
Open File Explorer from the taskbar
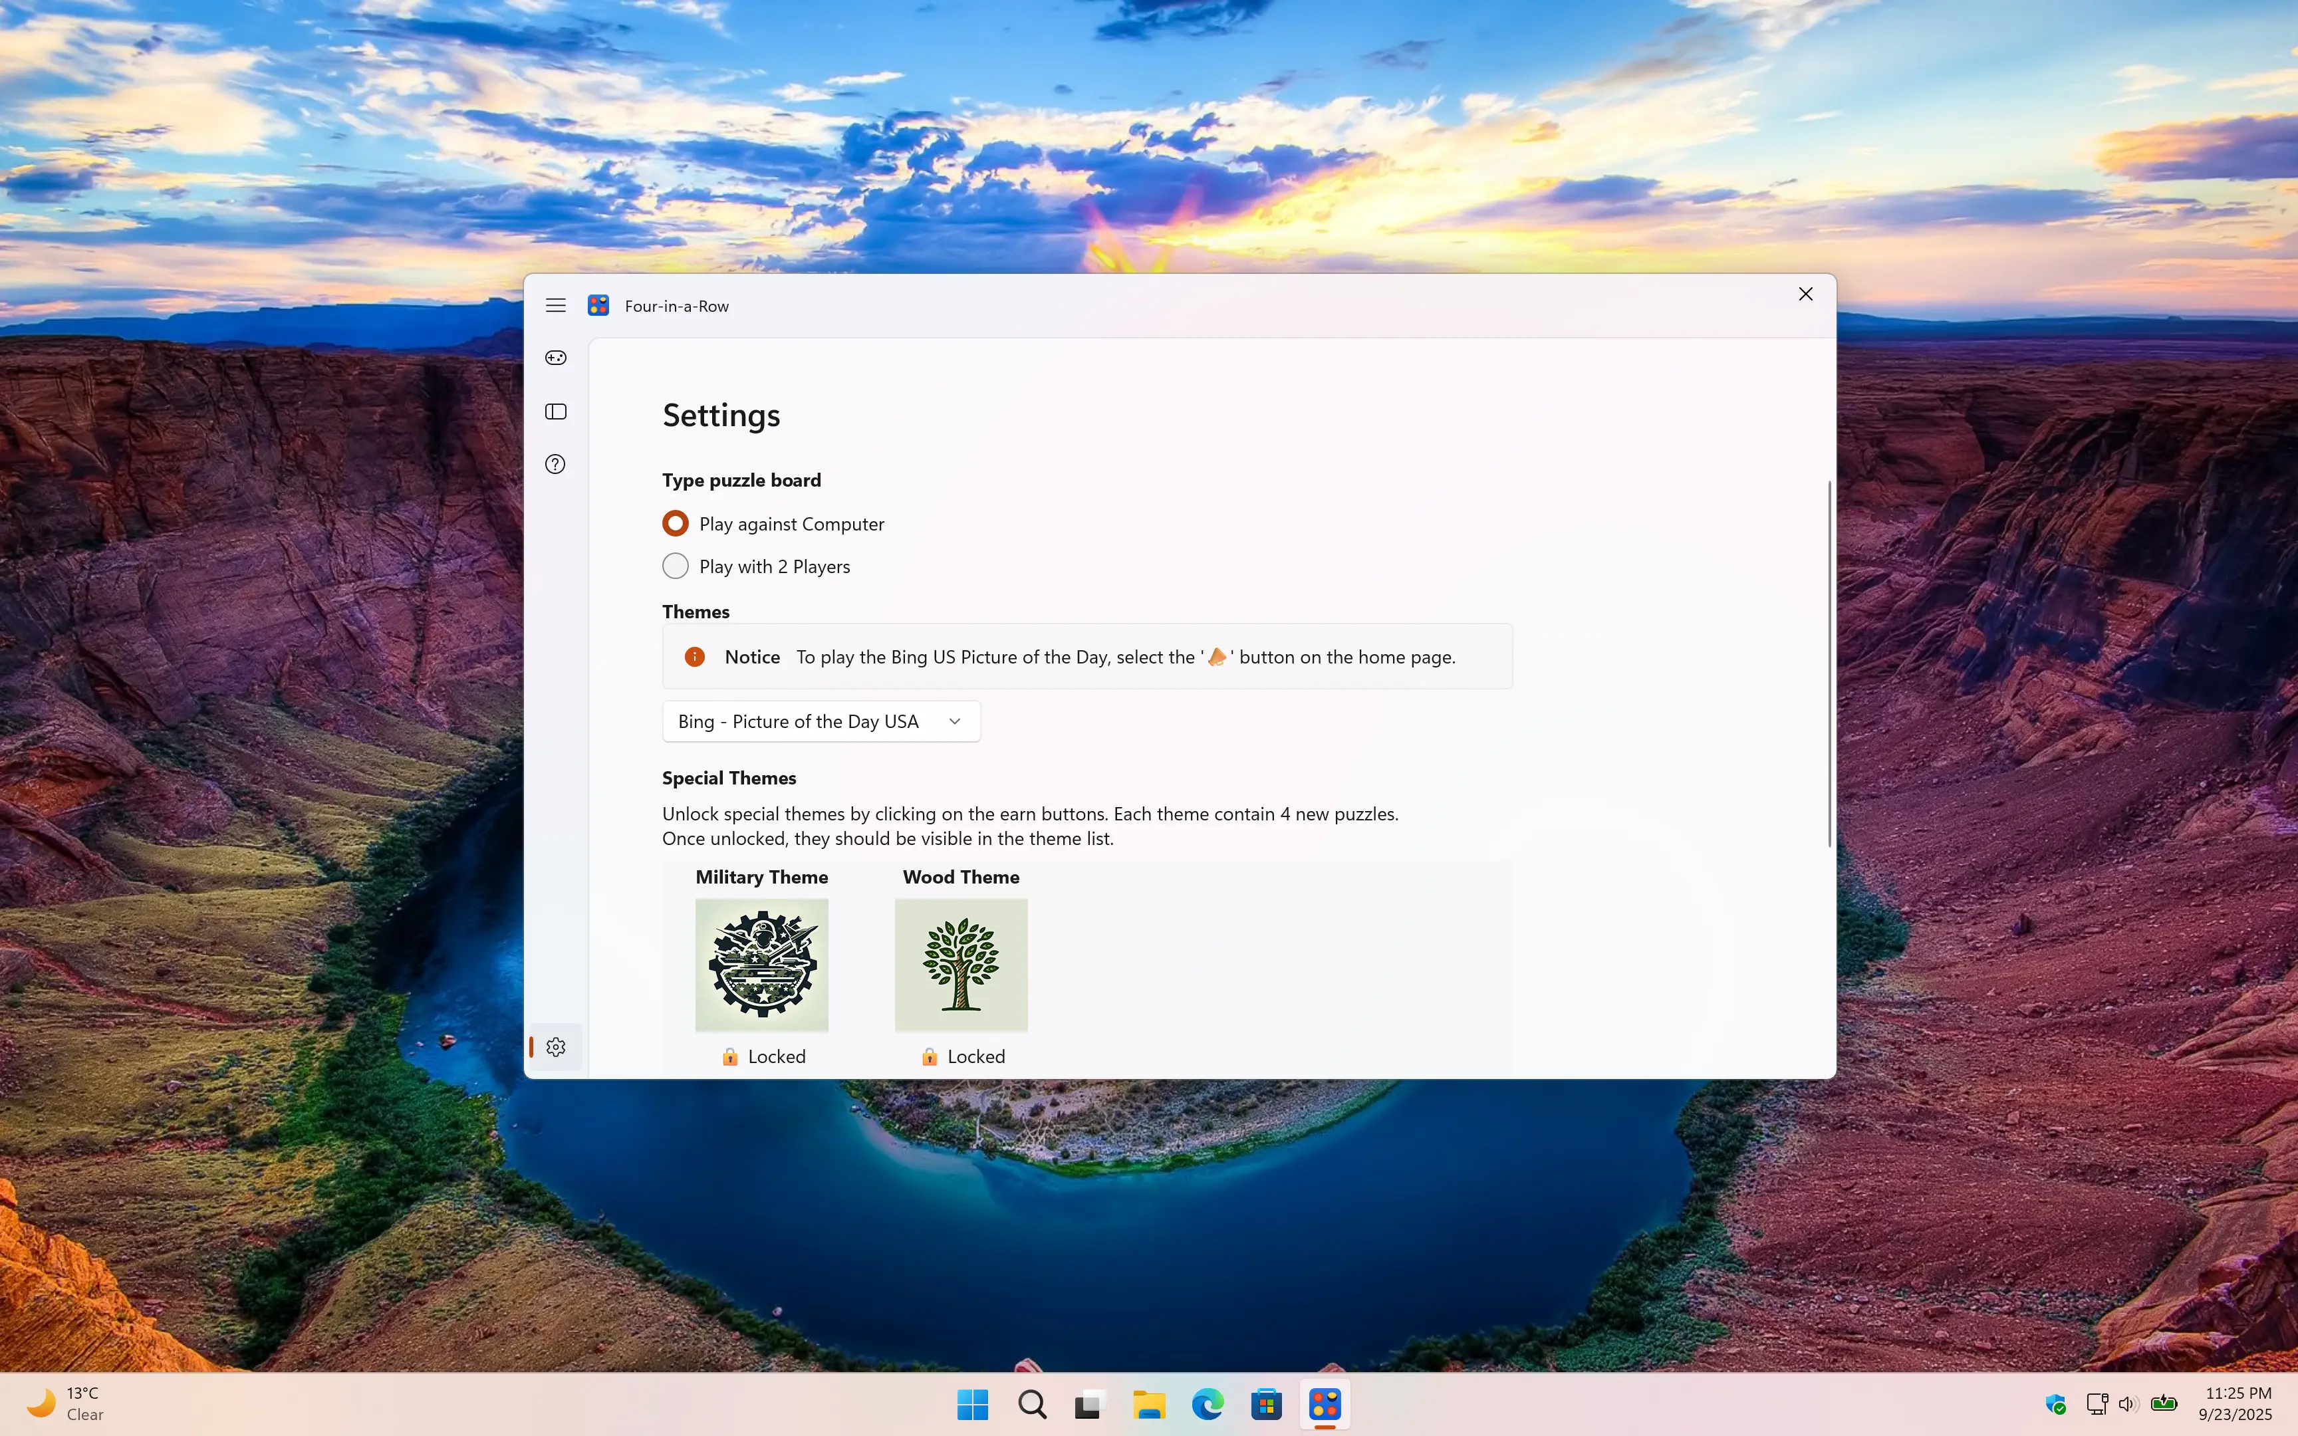click(1148, 1403)
